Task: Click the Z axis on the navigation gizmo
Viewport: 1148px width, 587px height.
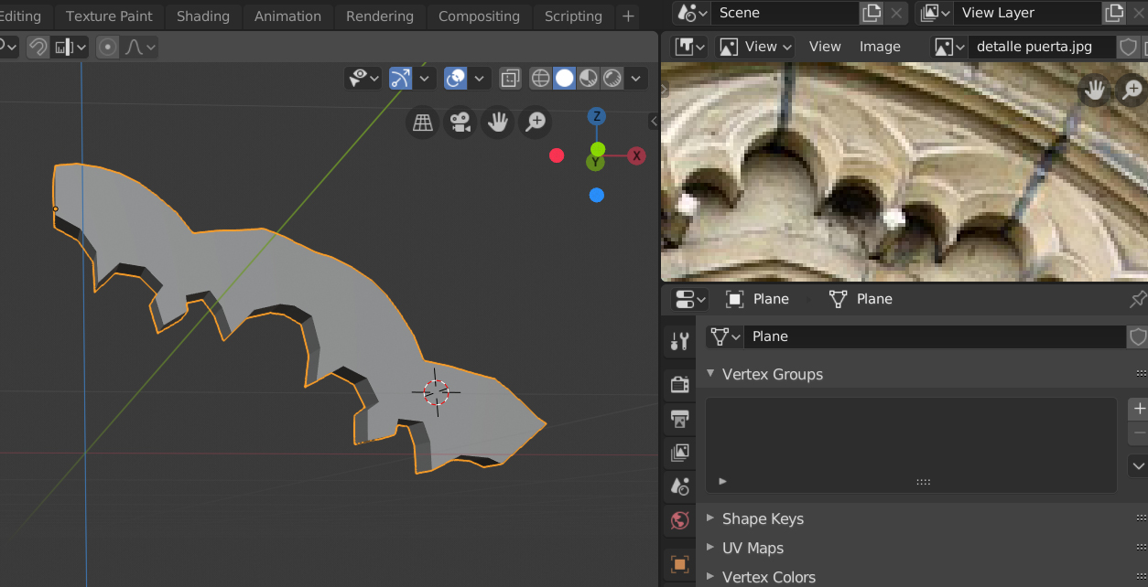Action: (x=597, y=116)
